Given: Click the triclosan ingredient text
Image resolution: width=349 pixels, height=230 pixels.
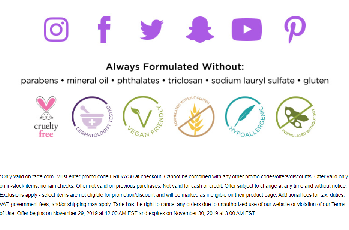Looking at the screenshot, I should (185, 80).
